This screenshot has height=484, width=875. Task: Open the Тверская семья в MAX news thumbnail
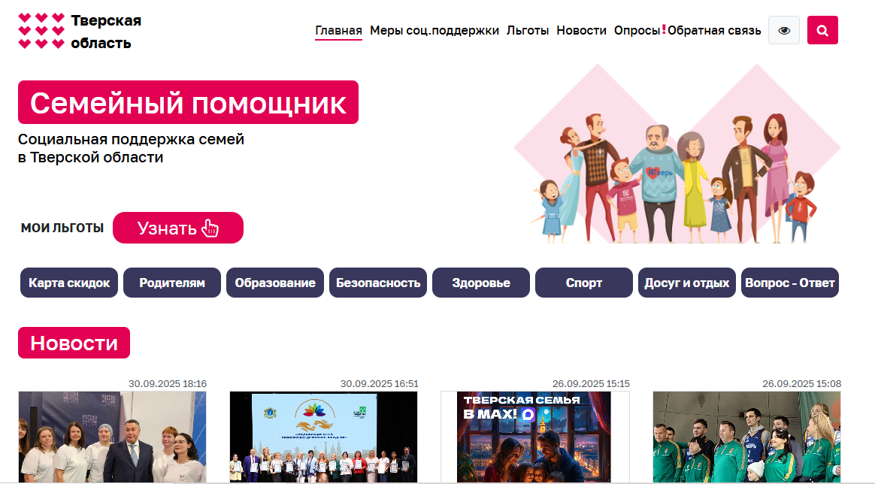[535, 437]
